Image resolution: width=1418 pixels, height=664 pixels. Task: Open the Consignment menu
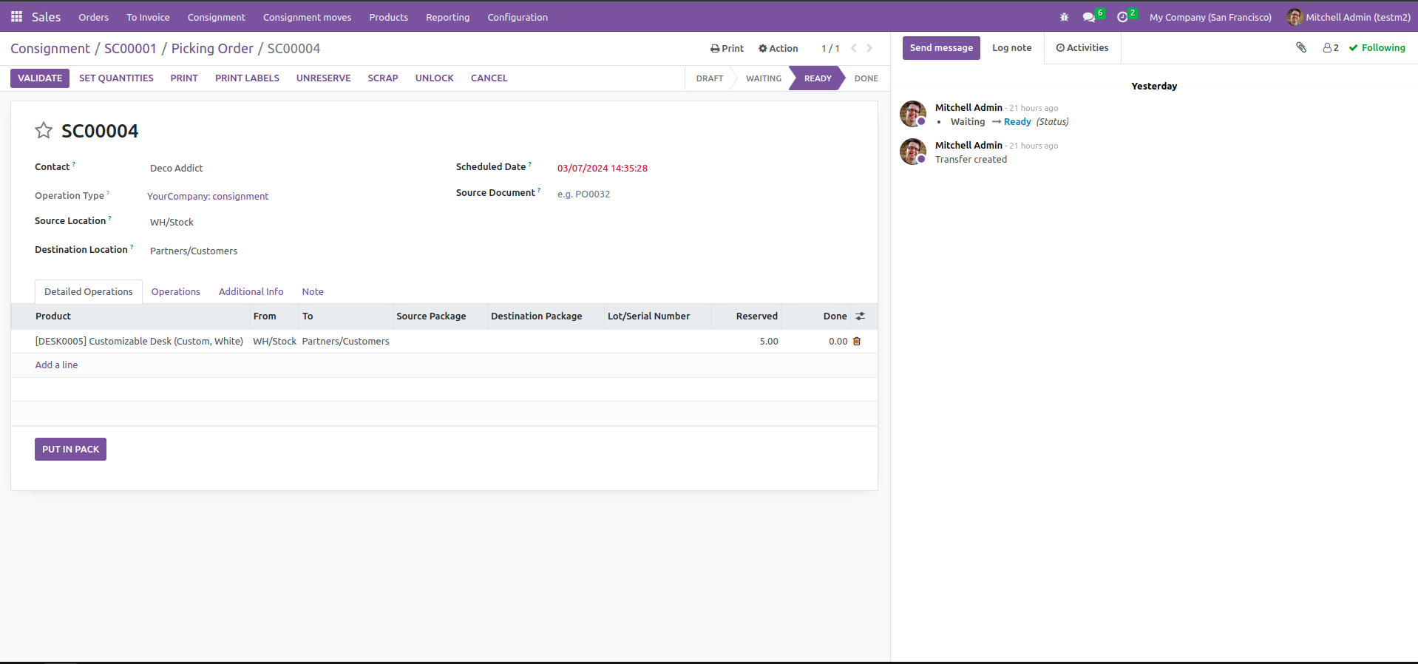216,17
